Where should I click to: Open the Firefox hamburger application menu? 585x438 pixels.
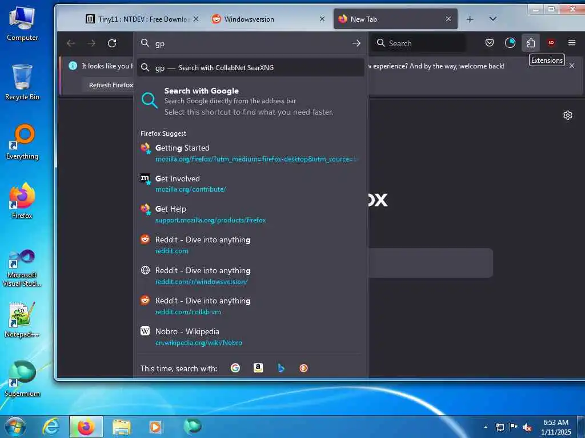pyautogui.click(x=571, y=43)
